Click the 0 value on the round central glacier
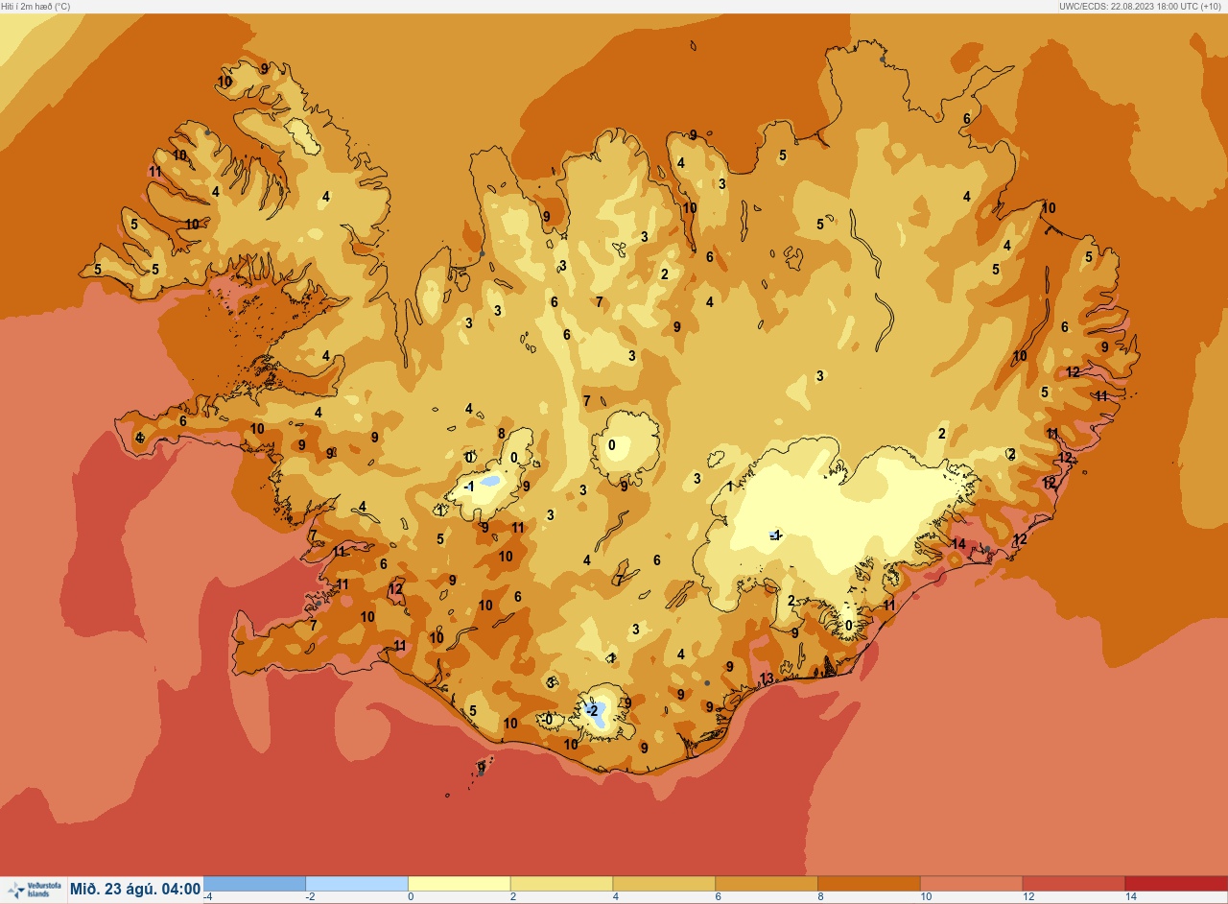1228x904 pixels. click(x=612, y=444)
